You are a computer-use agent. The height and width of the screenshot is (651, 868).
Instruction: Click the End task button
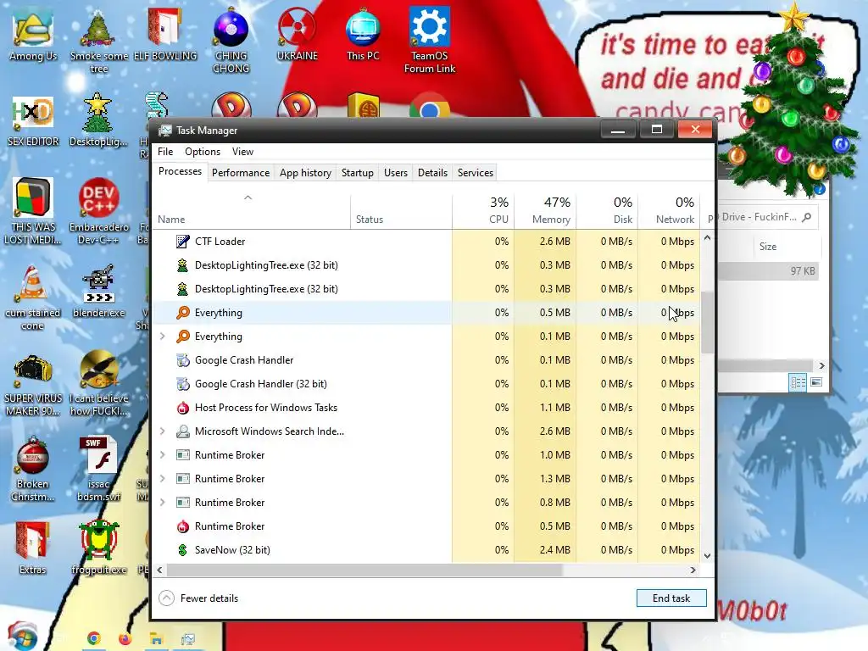pos(671,598)
